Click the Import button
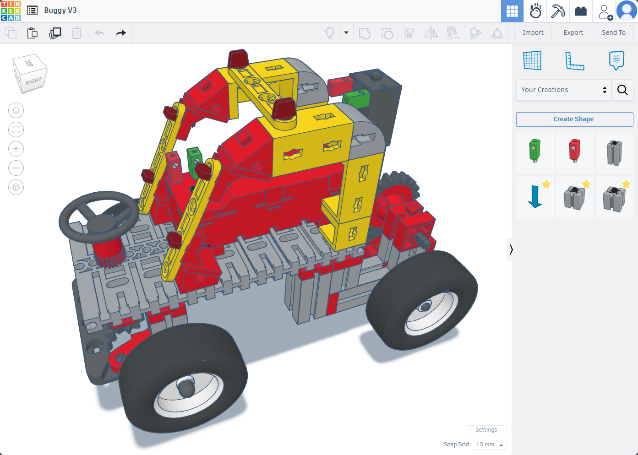Image resolution: width=638 pixels, height=455 pixels. click(533, 32)
